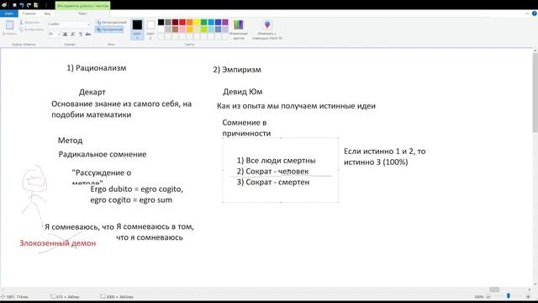Pick the brown color swatch in second row
Screen dimensions: 538x303
pos(176,29)
